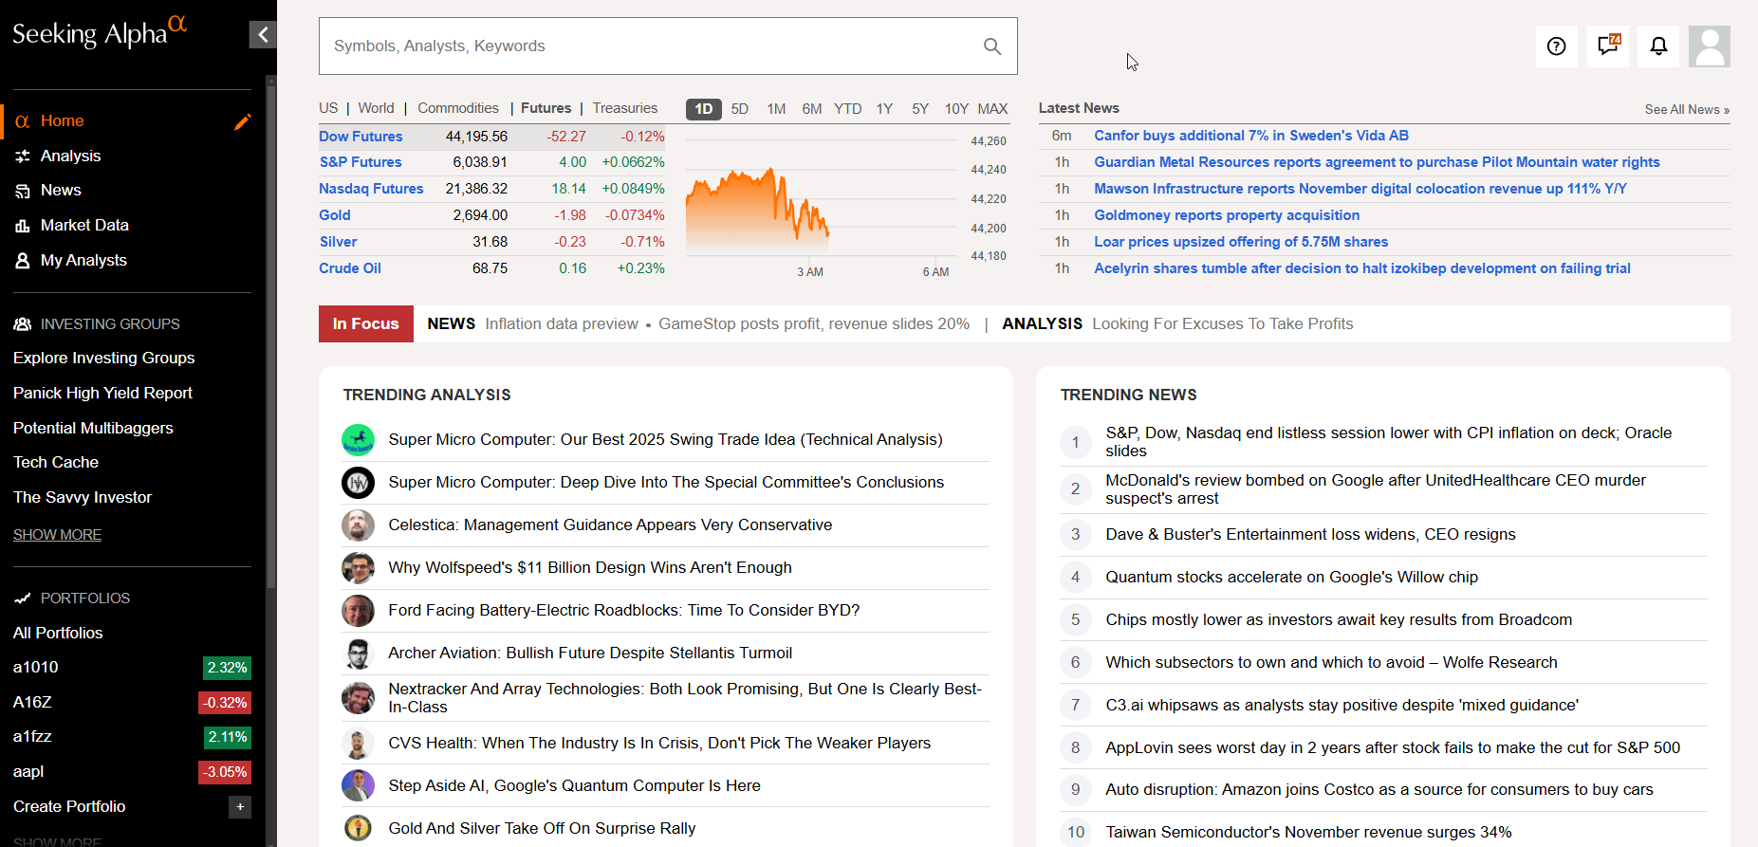Click the Analysis icon in the sidebar
The width and height of the screenshot is (1758, 847).
(23, 156)
